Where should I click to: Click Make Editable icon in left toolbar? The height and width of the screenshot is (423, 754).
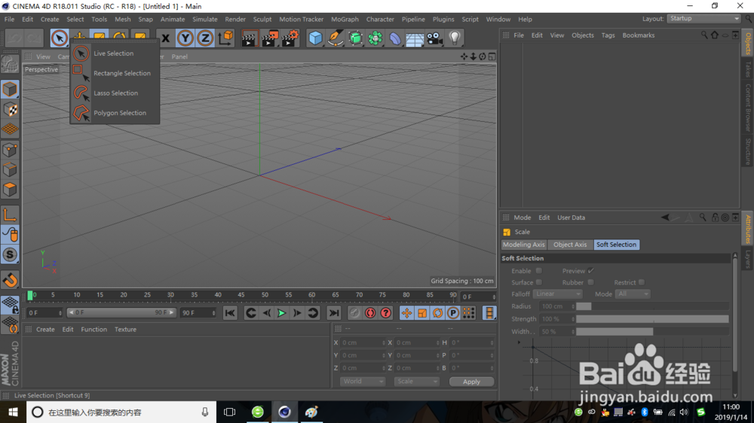[x=10, y=64]
